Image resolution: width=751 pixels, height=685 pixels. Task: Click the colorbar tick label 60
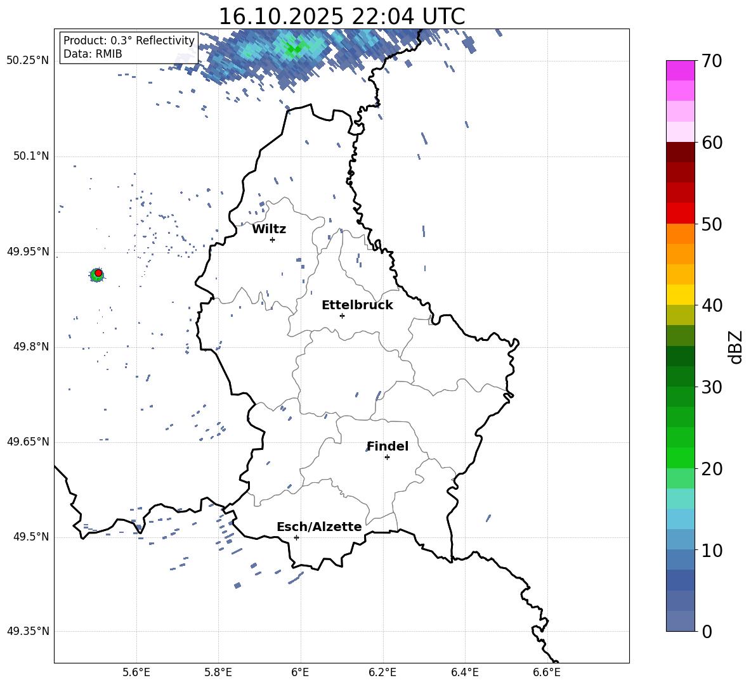pyautogui.click(x=712, y=143)
